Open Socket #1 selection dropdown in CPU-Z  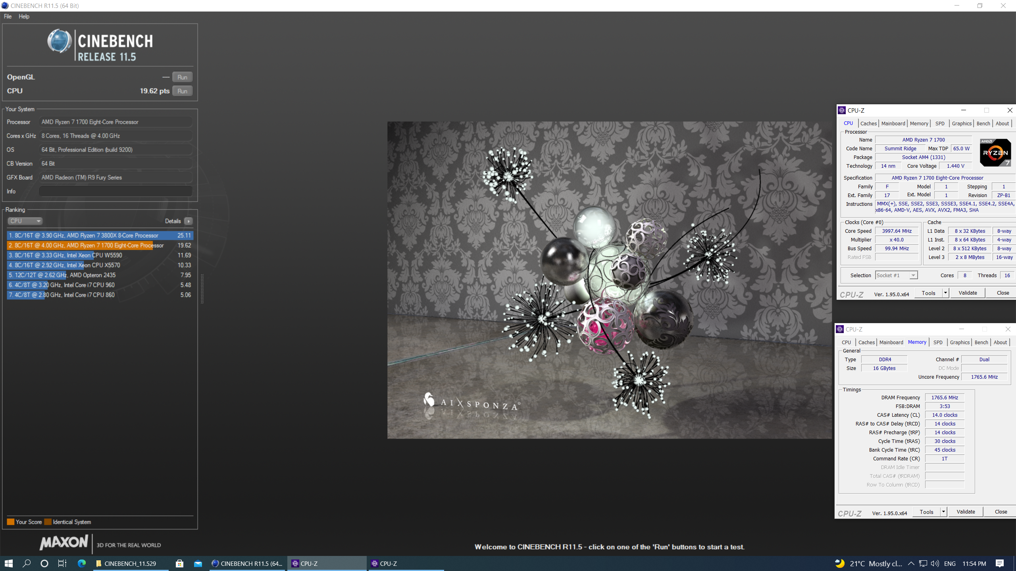point(897,275)
